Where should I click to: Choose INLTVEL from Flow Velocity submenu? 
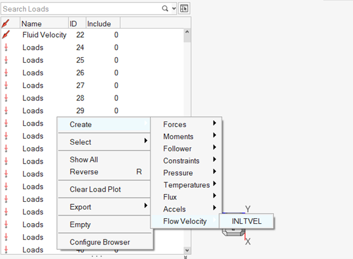coord(246,221)
